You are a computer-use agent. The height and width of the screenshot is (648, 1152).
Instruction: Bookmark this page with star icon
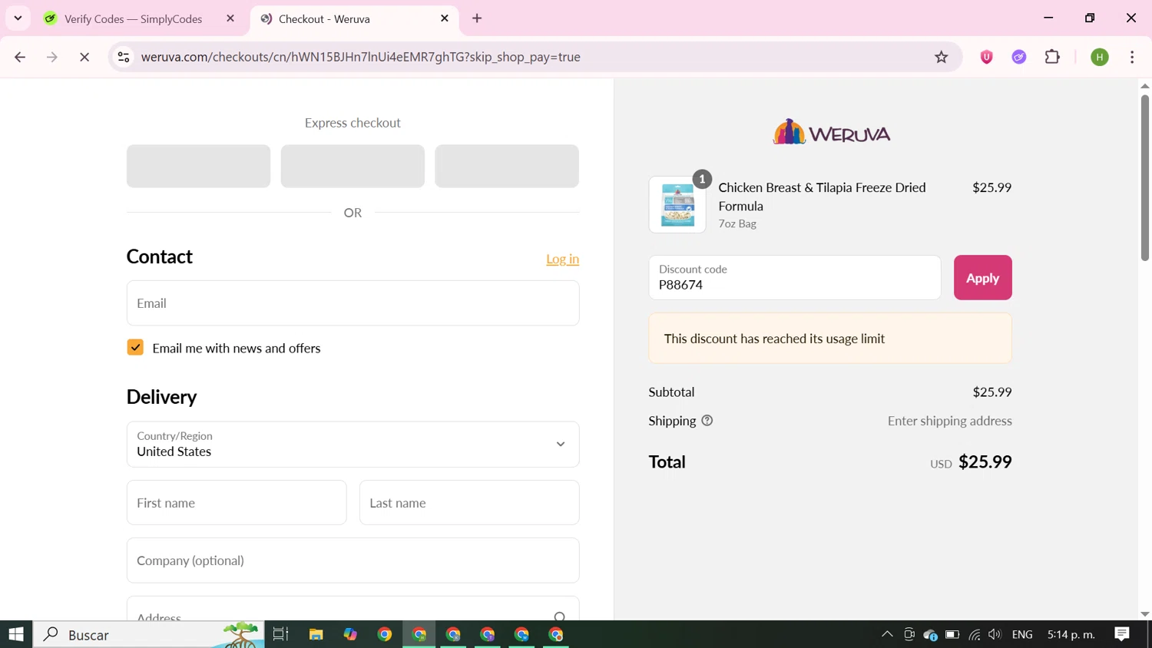[941, 57]
